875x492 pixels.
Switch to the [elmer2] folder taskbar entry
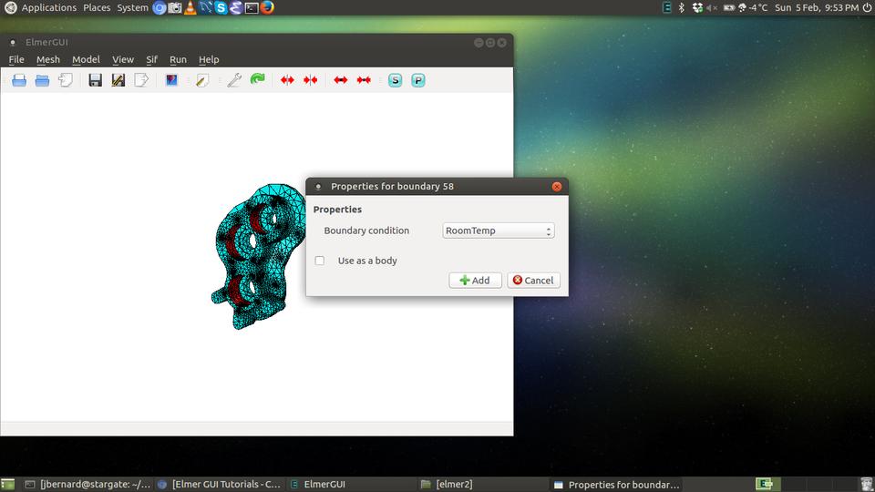pos(483,484)
